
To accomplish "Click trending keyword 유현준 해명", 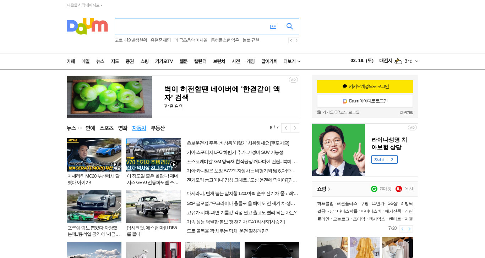I will [x=160, y=40].
